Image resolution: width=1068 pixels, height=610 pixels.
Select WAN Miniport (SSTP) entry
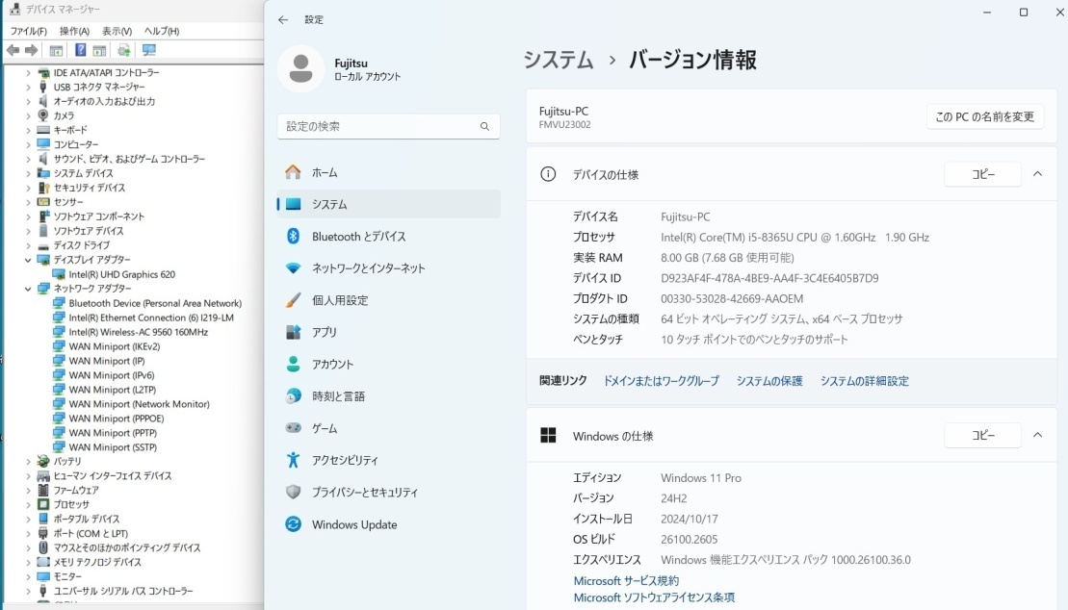(113, 447)
